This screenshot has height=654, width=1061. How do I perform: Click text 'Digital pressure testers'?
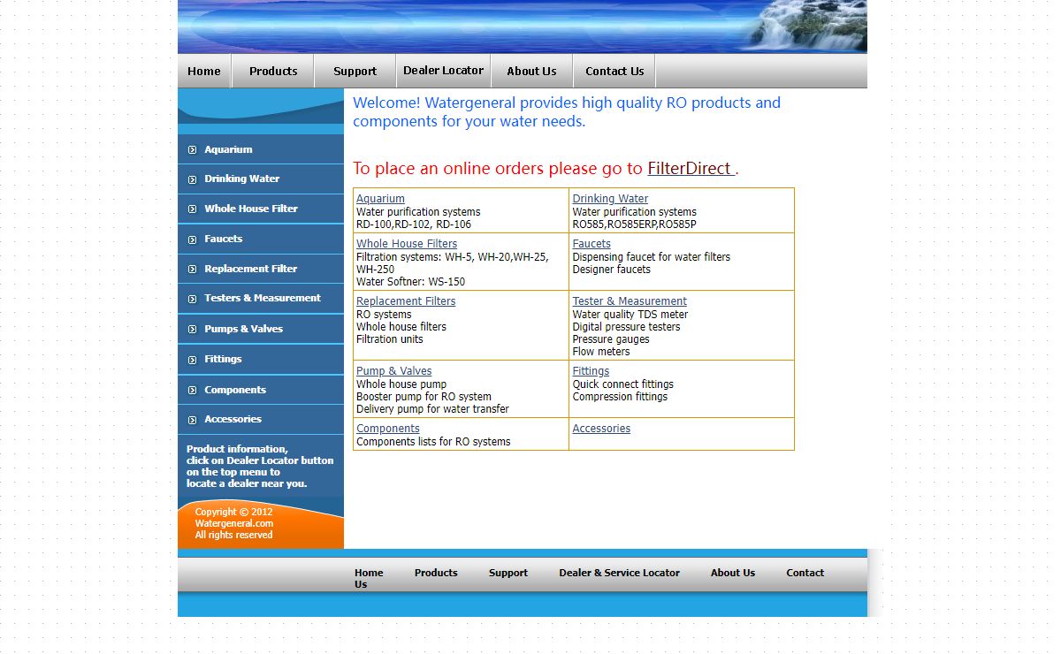pyautogui.click(x=626, y=327)
